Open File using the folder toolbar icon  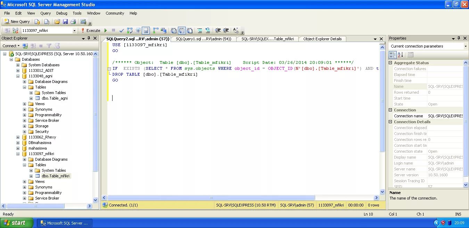(x=57, y=22)
